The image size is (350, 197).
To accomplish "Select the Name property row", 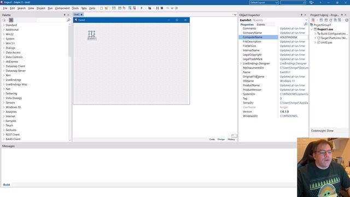I will 273,72.
